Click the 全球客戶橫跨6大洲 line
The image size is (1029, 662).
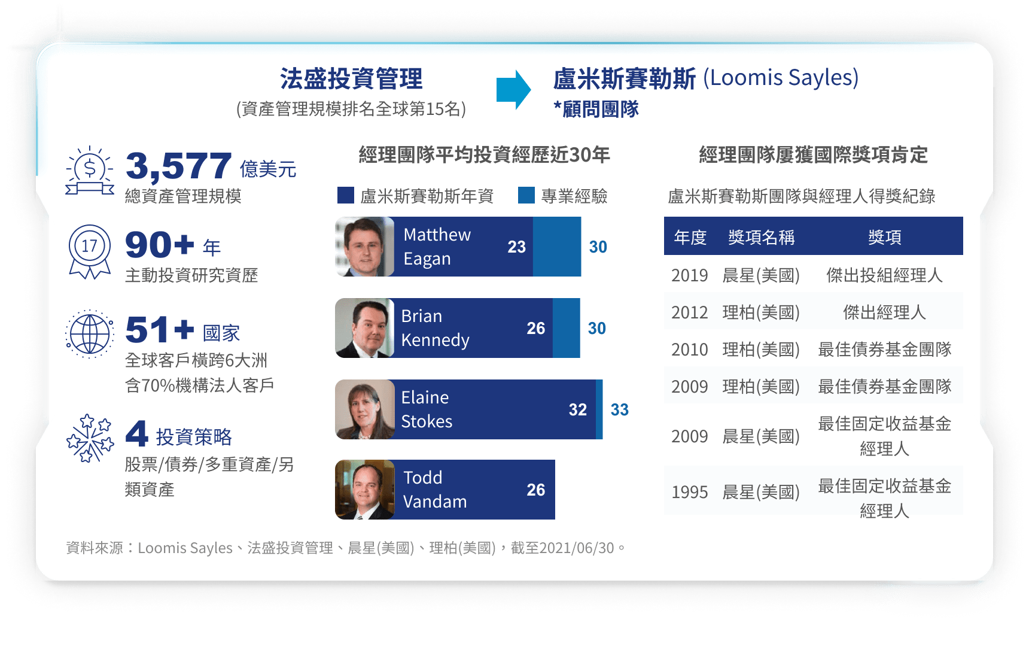click(x=196, y=360)
